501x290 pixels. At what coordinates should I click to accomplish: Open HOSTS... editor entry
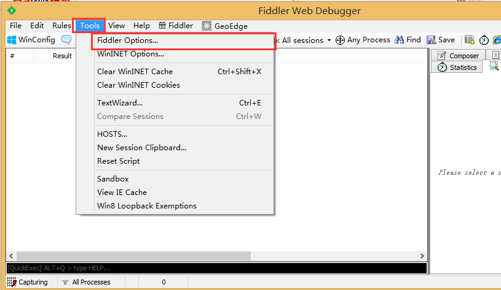(184, 134)
